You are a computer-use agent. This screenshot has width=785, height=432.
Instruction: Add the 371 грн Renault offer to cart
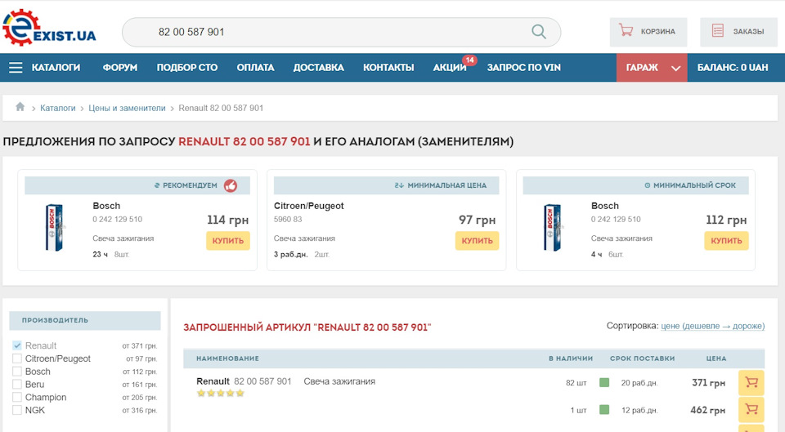click(751, 382)
